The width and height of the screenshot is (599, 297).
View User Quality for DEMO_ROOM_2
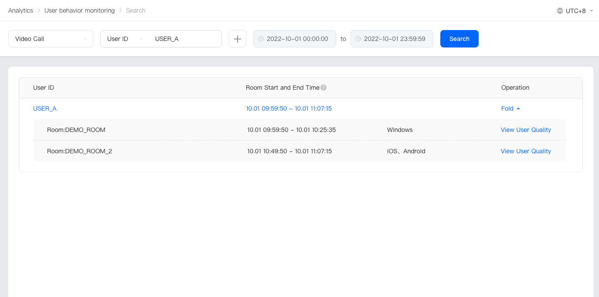point(525,151)
